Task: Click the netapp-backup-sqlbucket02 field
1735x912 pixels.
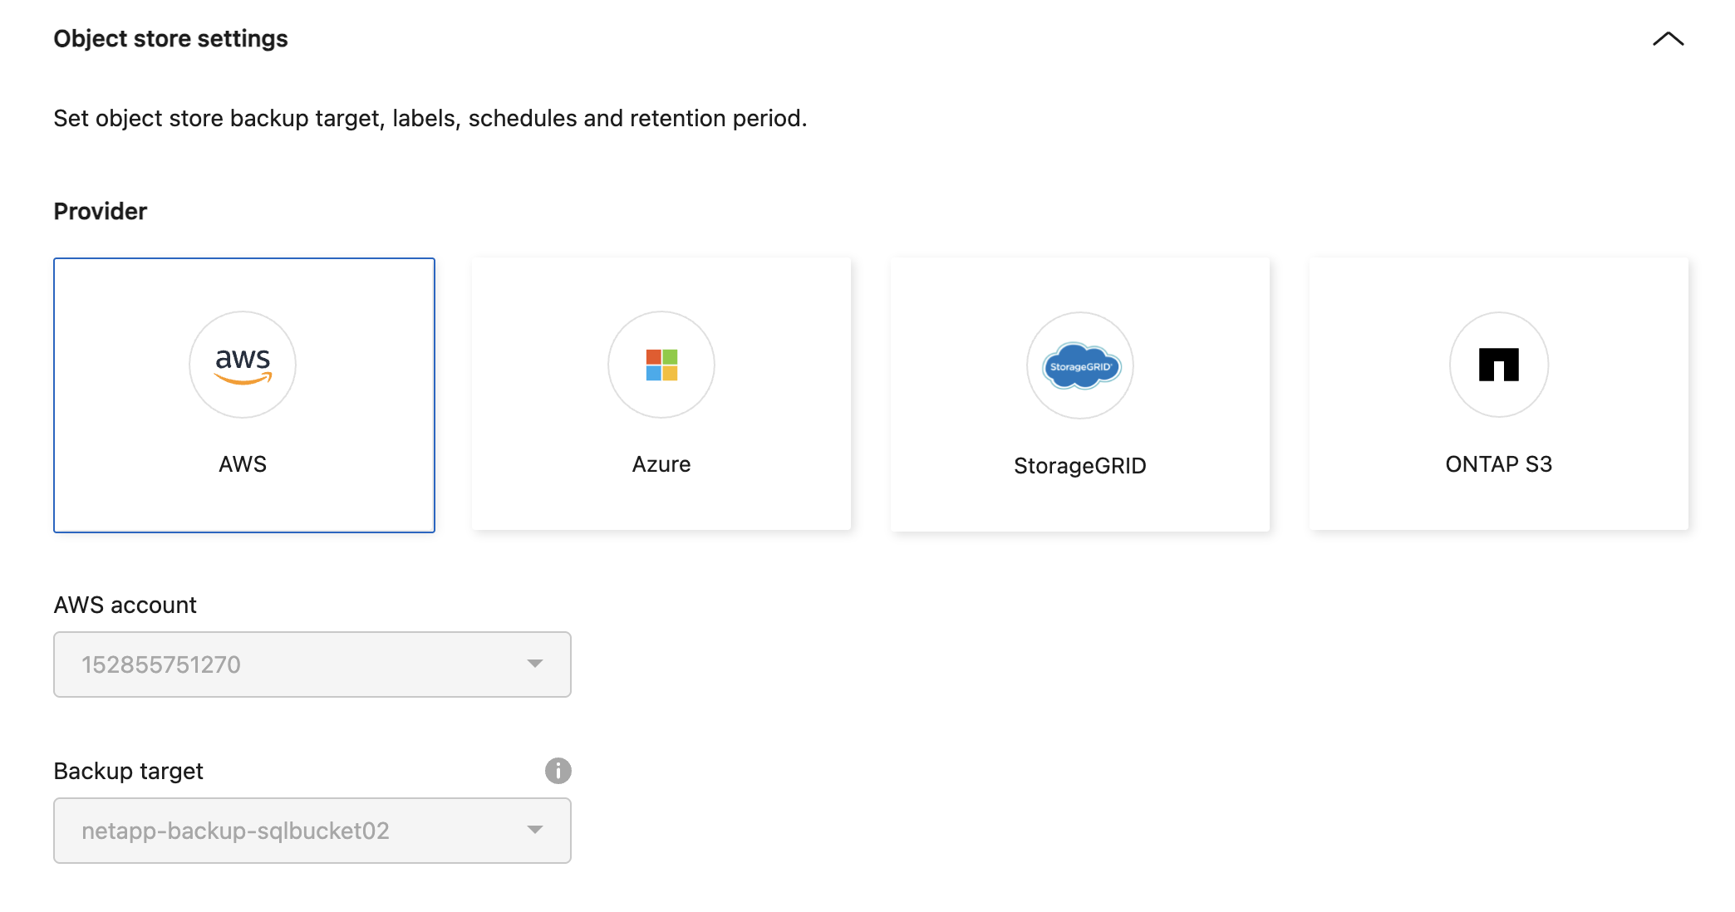Action: tap(312, 830)
